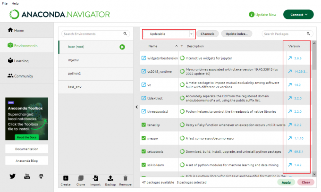Click the Search Packages field
The width and height of the screenshot is (321, 192).
(287, 34)
